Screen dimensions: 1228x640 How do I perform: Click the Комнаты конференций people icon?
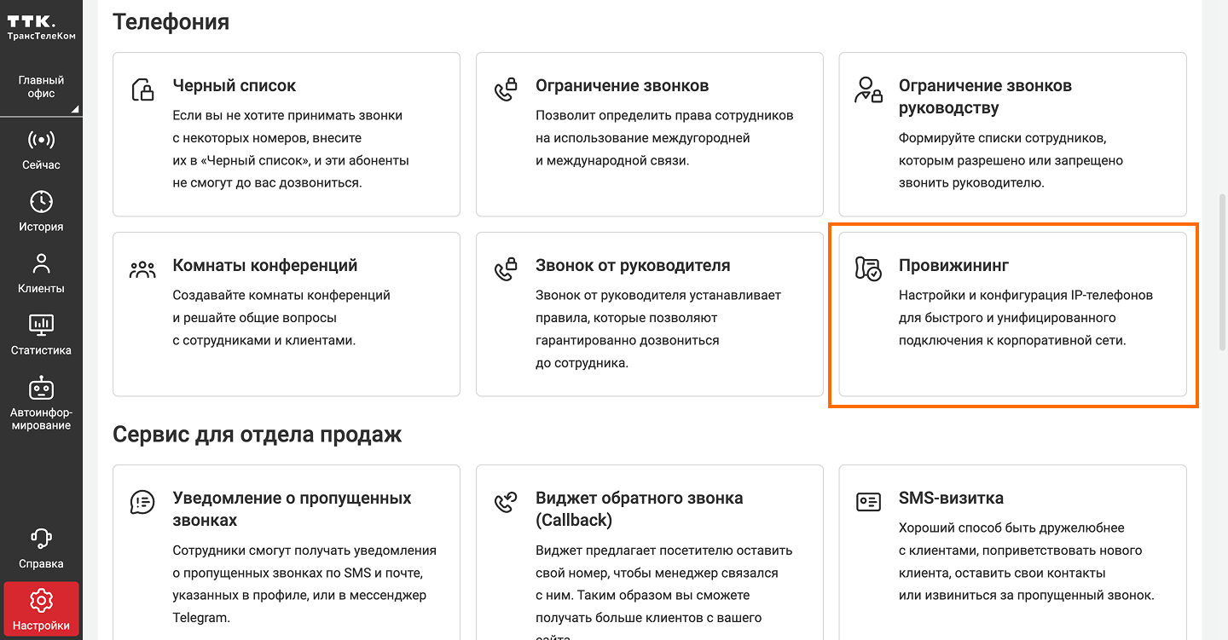pos(142,269)
